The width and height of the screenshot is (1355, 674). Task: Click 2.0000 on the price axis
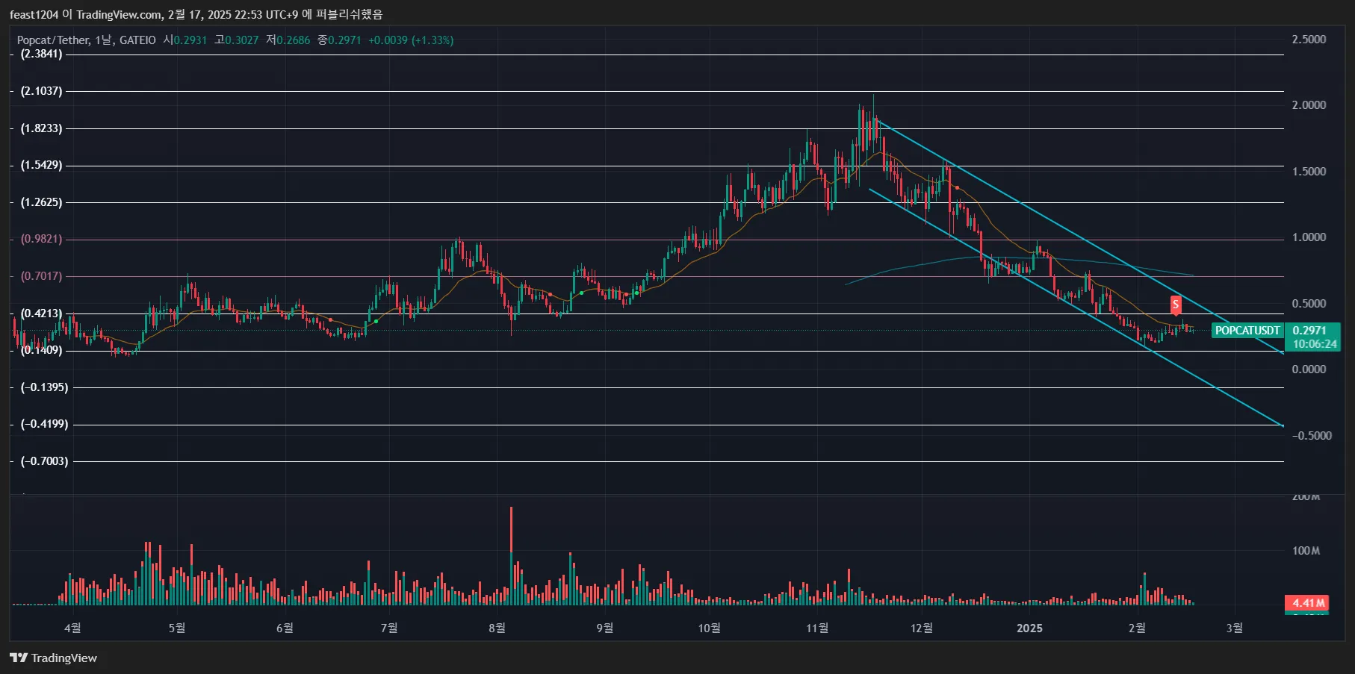click(x=1309, y=105)
